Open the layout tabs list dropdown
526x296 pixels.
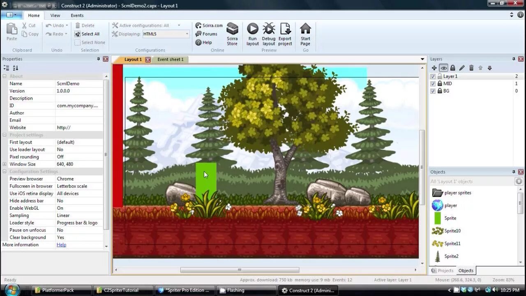[x=422, y=59]
